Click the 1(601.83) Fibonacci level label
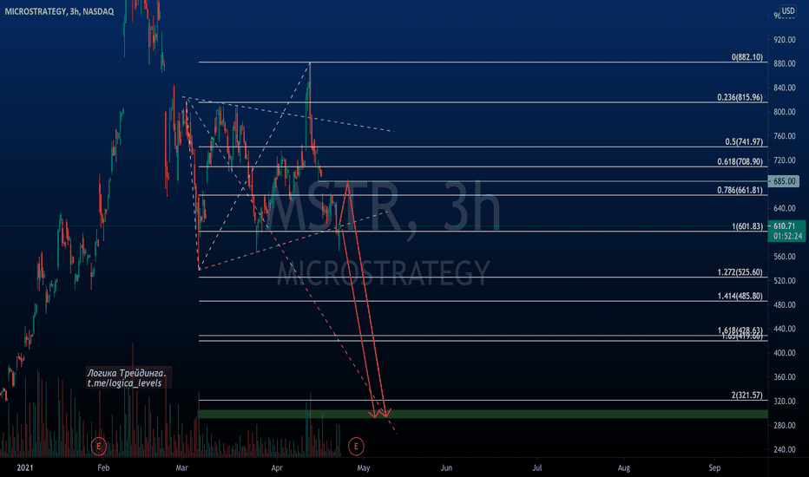Viewport: 809px width, 477px height. 747,226
